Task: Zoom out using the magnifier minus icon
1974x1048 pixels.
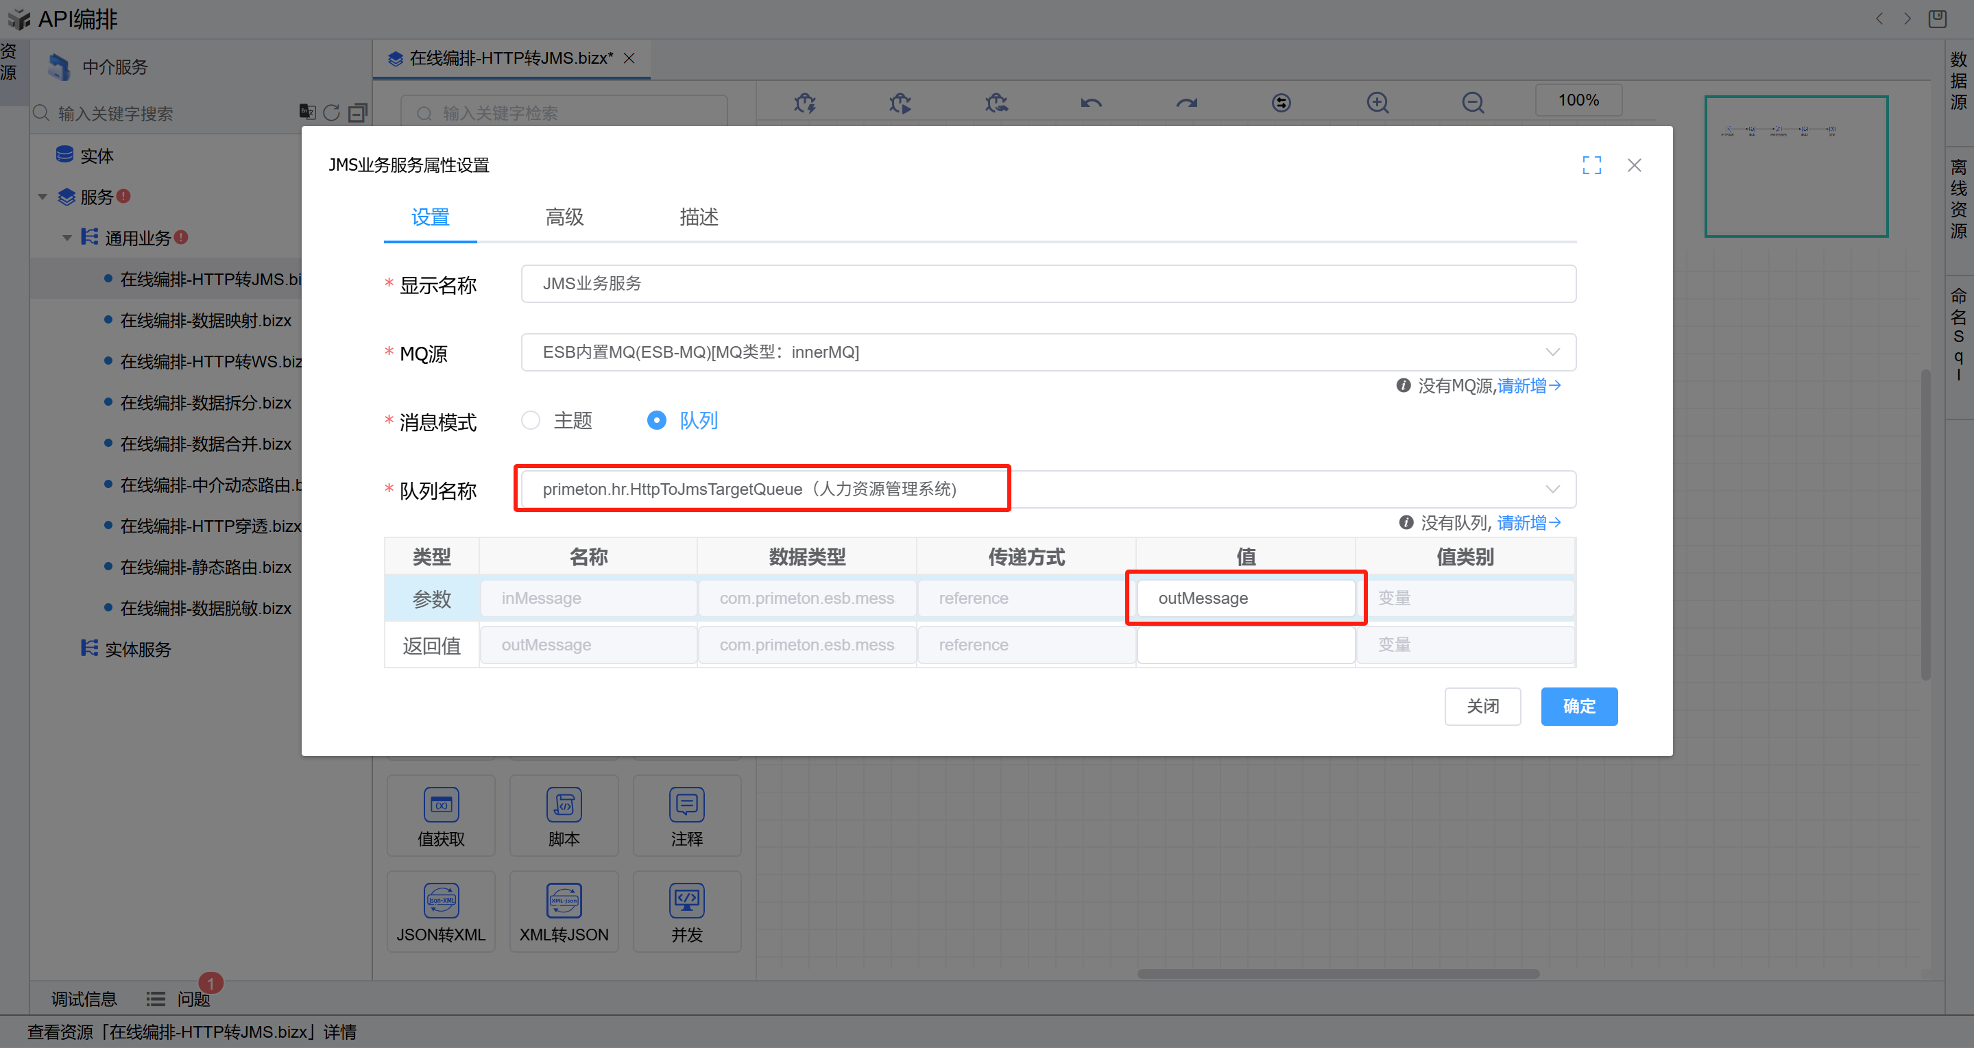Action: (x=1472, y=103)
